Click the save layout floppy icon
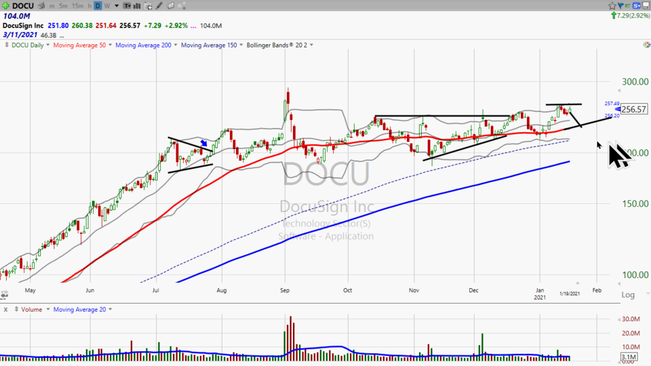 tap(646, 5)
